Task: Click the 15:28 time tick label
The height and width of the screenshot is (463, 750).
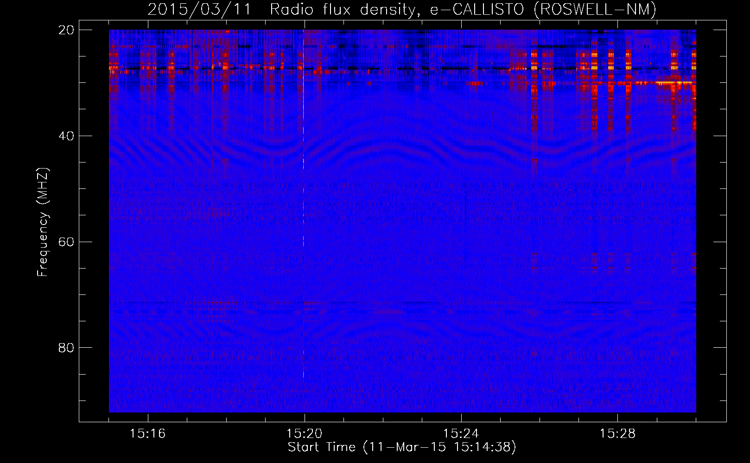Action: [x=617, y=434]
